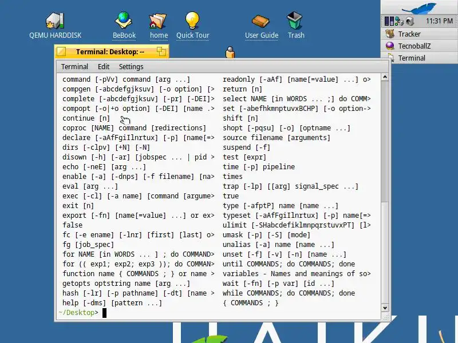Open the Terminal menu

[74, 67]
